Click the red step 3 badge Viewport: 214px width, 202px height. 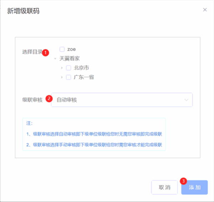[184, 181]
